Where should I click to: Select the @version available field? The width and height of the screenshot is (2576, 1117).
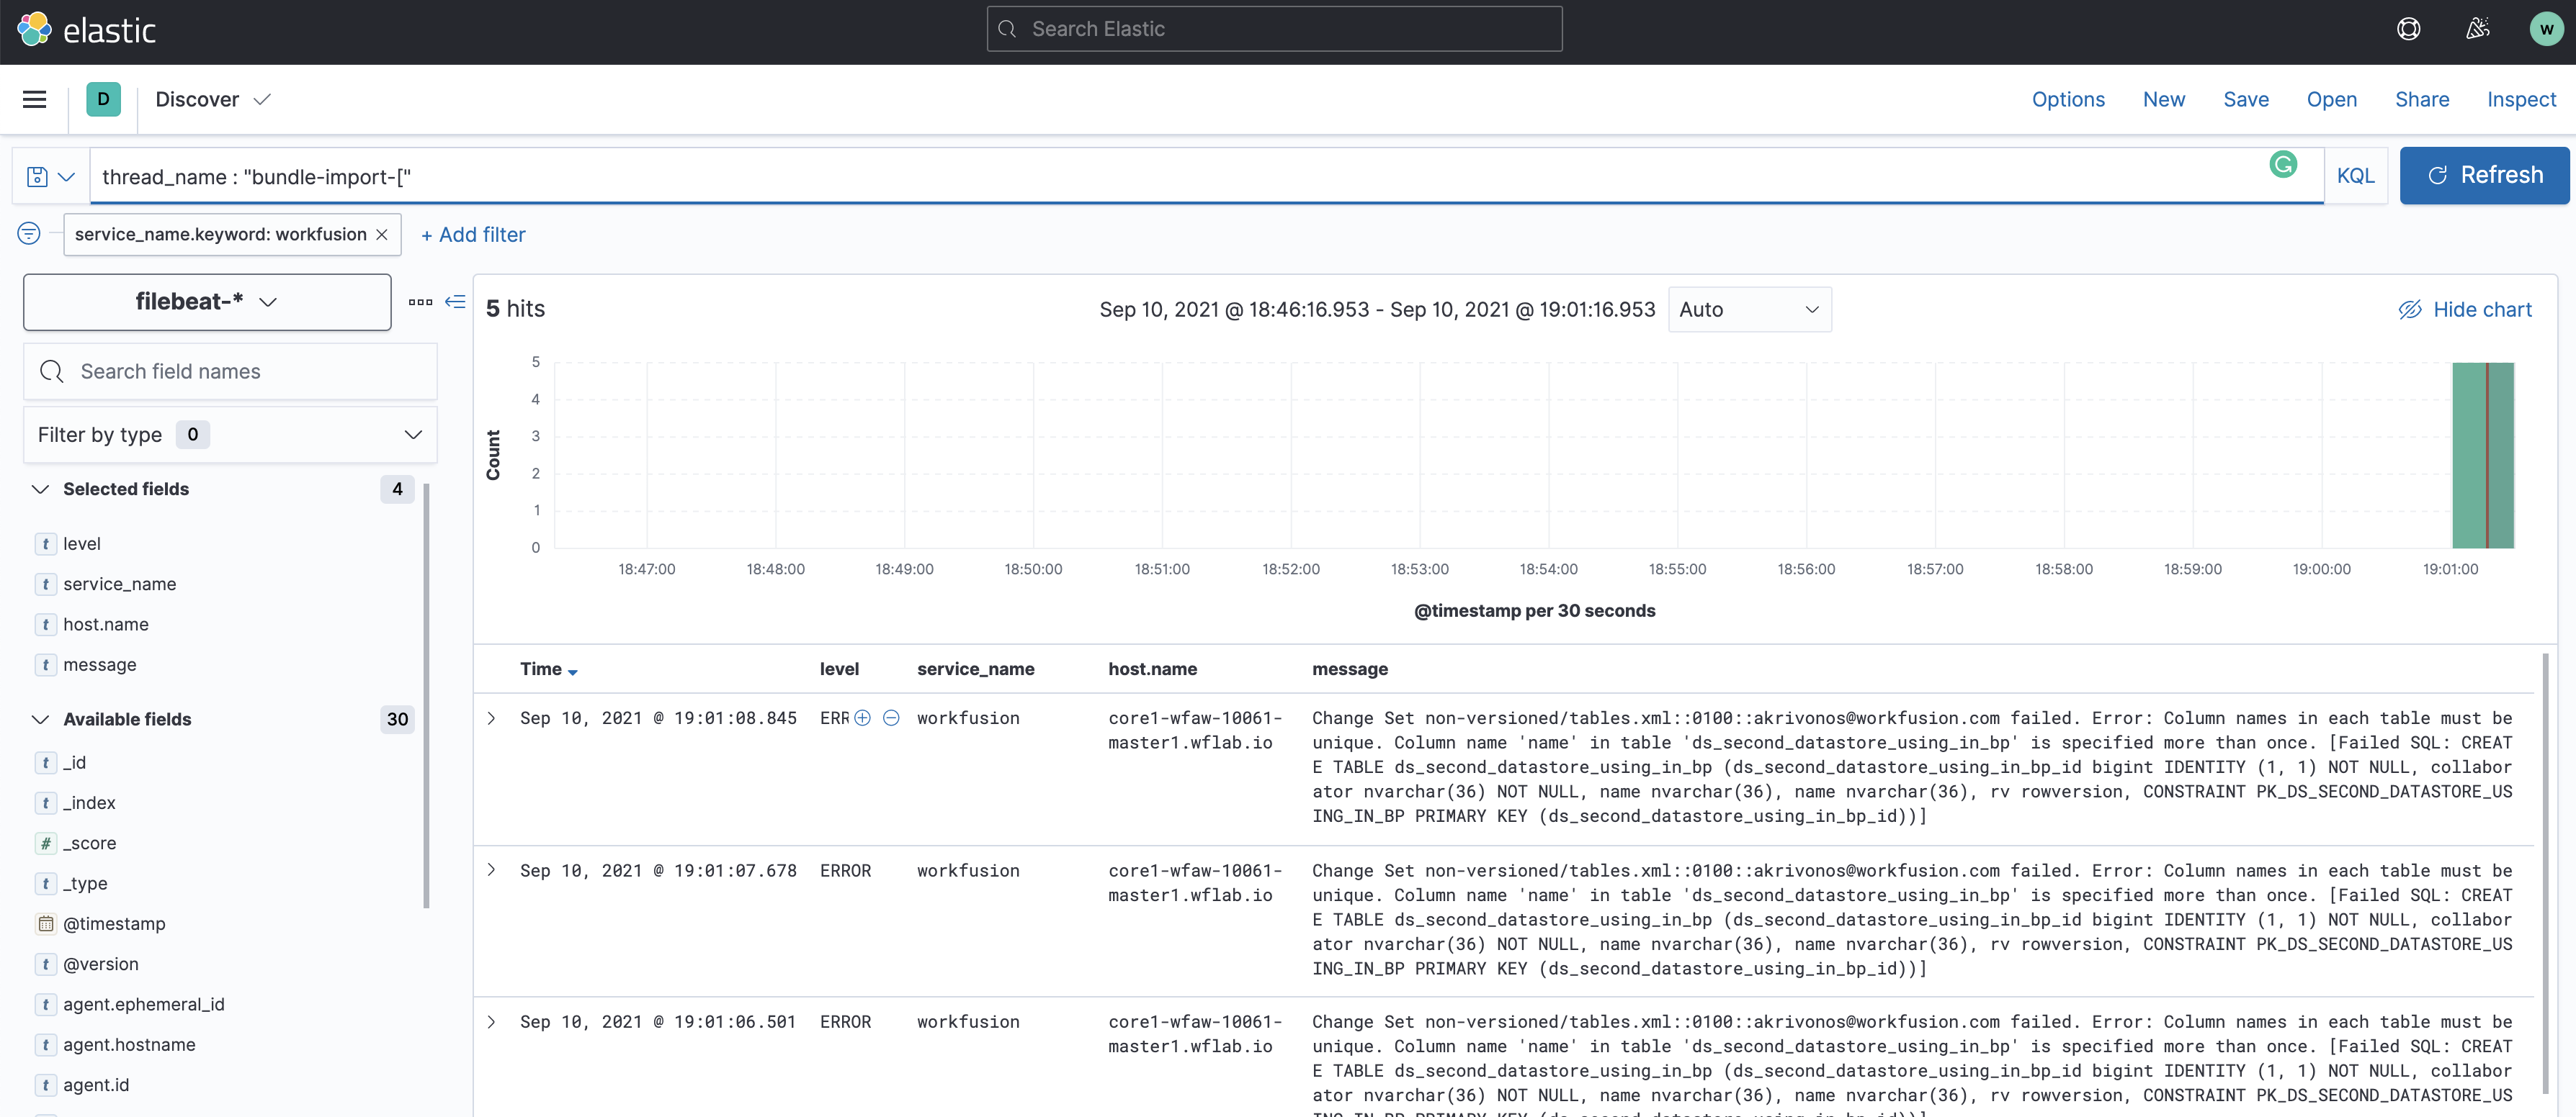pyautogui.click(x=101, y=964)
